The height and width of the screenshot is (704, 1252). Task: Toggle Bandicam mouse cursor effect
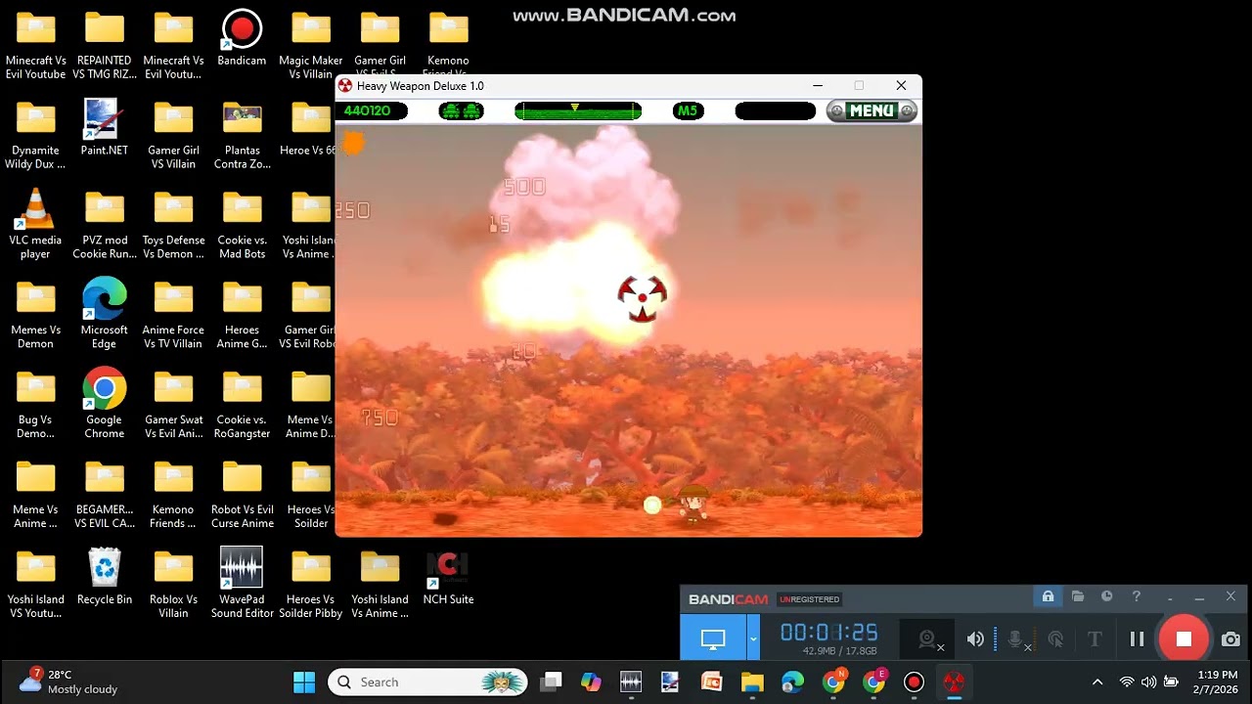click(1055, 639)
